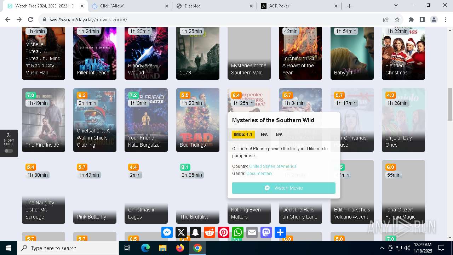This screenshot has width=453, height=255.
Task: Open more share options plus icon
Action: 280,232
